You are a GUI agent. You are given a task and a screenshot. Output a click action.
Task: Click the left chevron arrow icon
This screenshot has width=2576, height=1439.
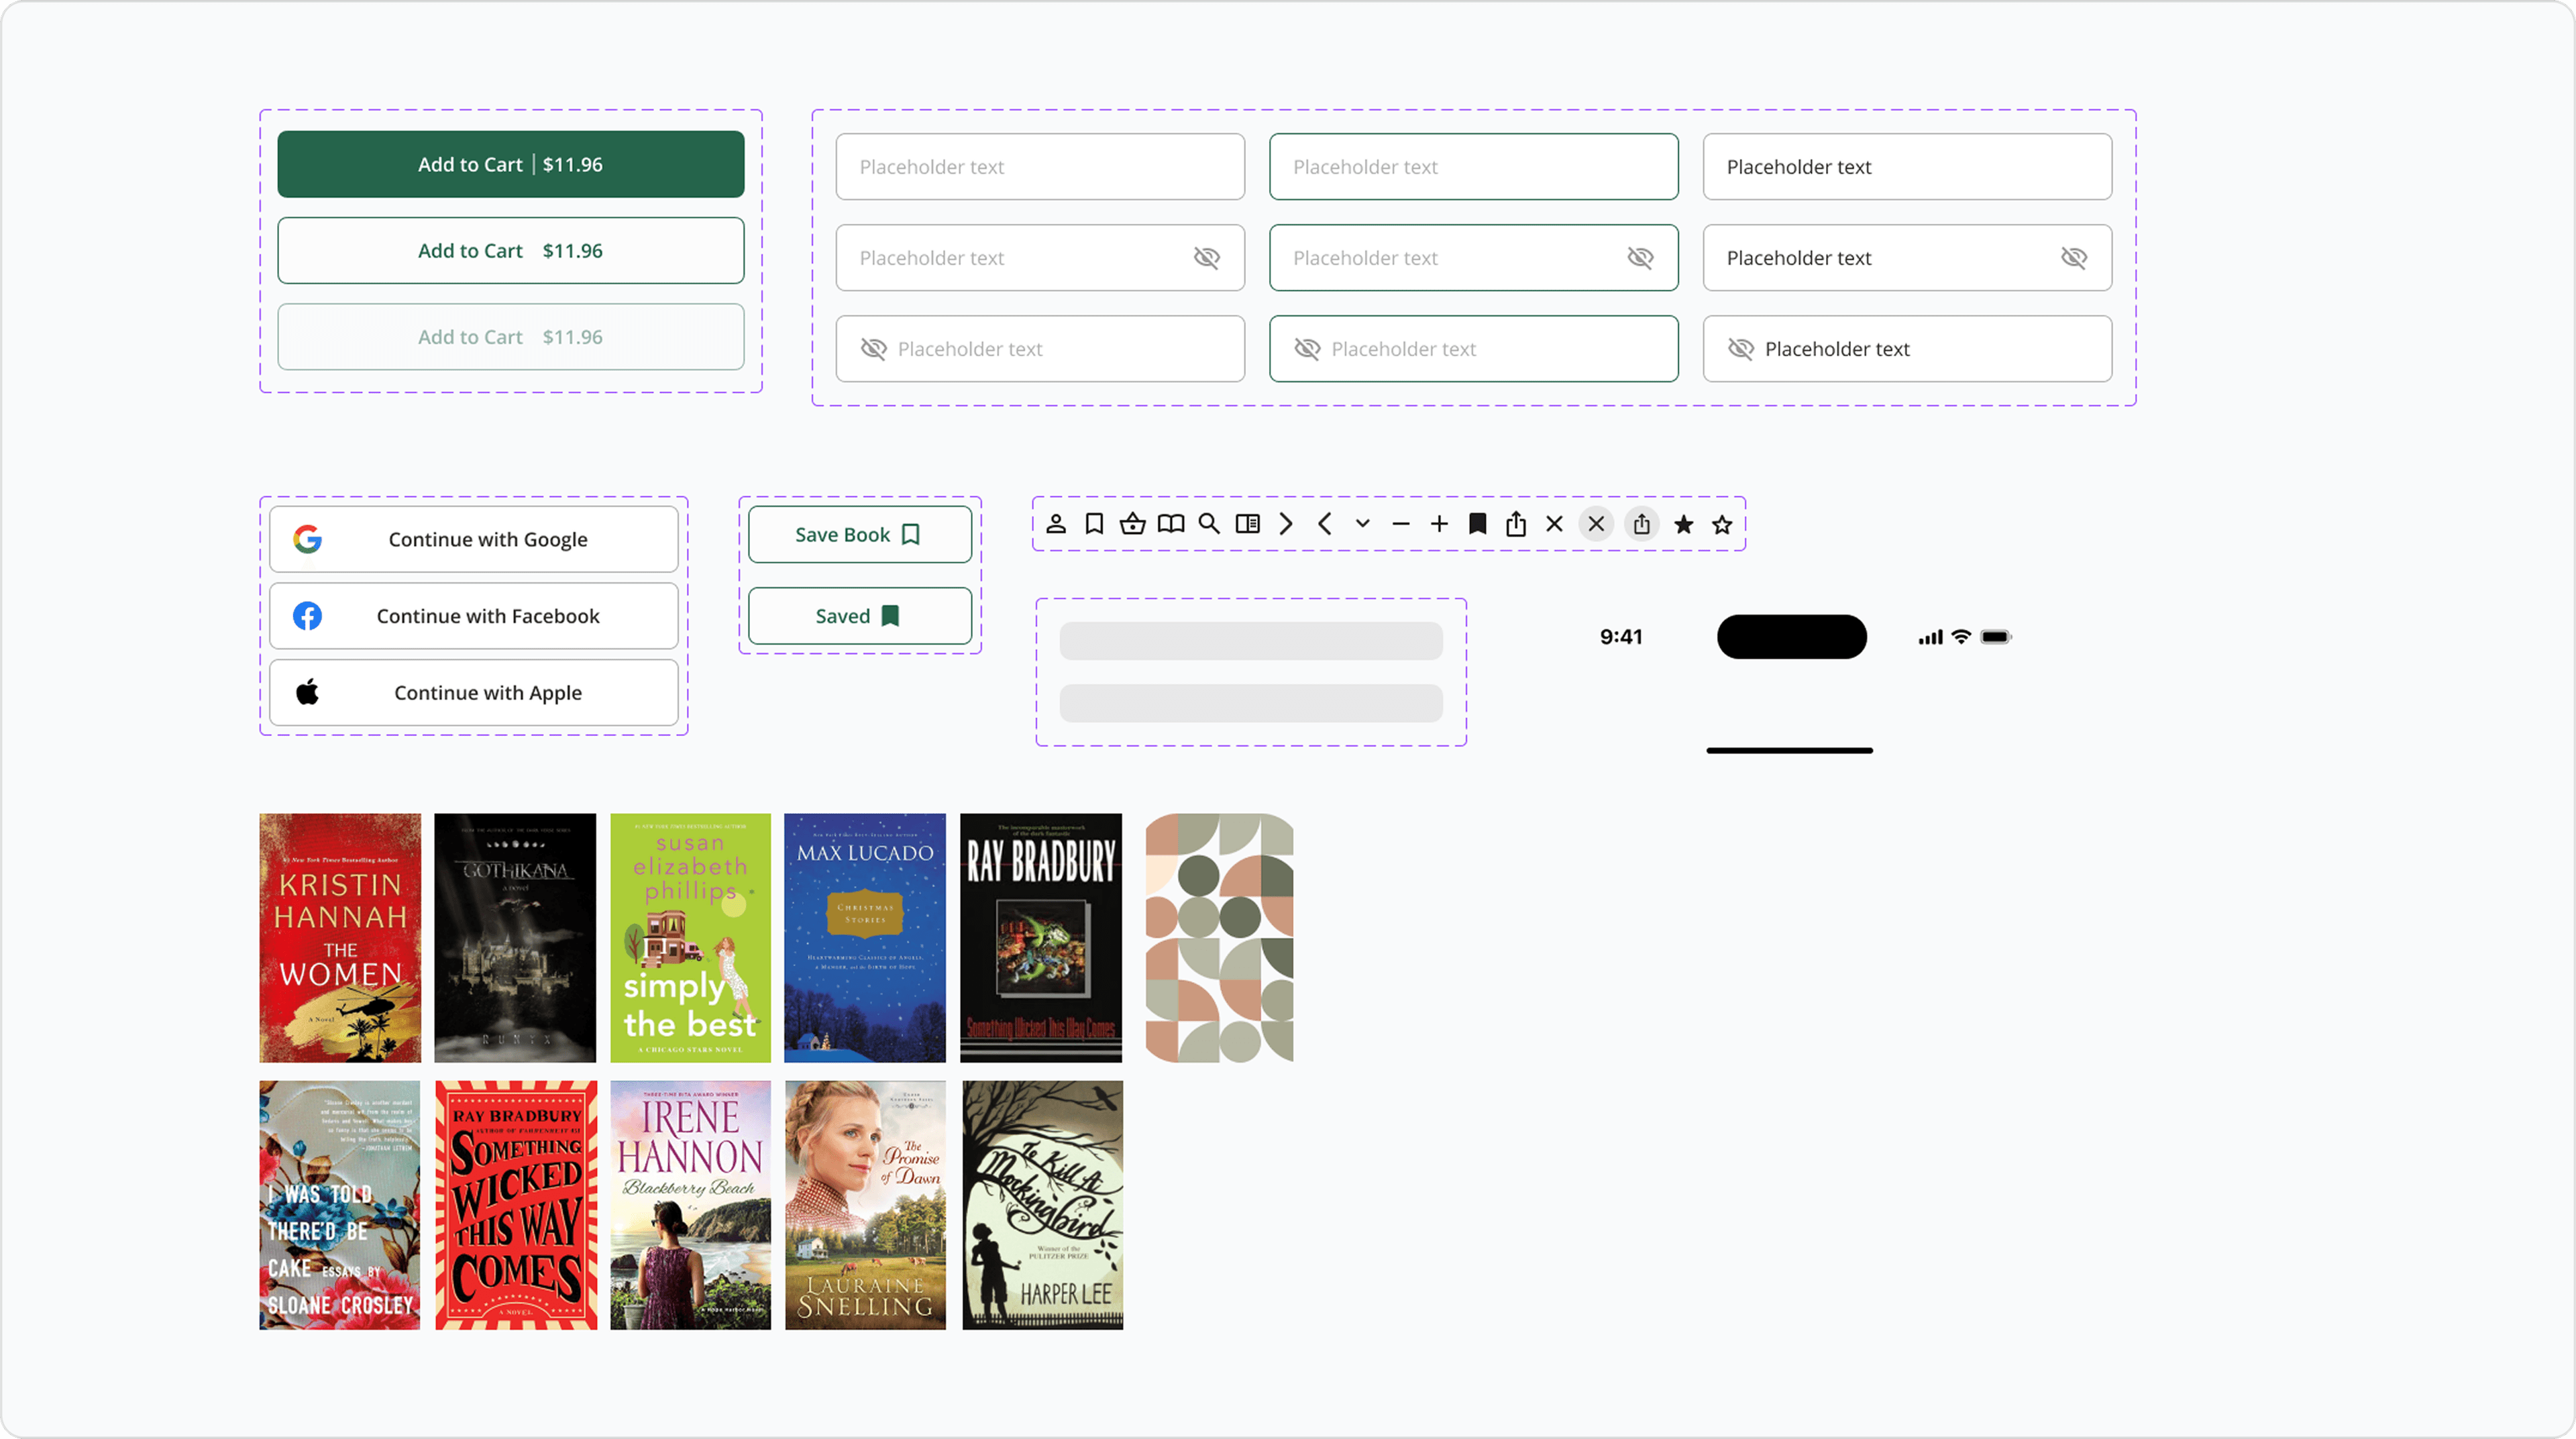1324,524
